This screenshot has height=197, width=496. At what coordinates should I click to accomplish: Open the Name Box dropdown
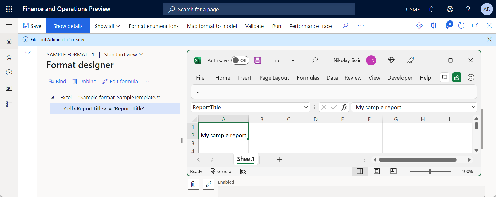tap(306, 107)
